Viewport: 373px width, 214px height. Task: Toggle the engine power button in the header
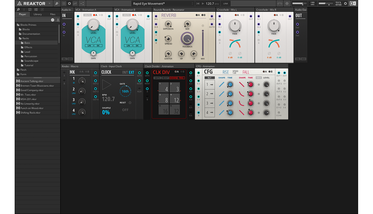(x=345, y=3)
